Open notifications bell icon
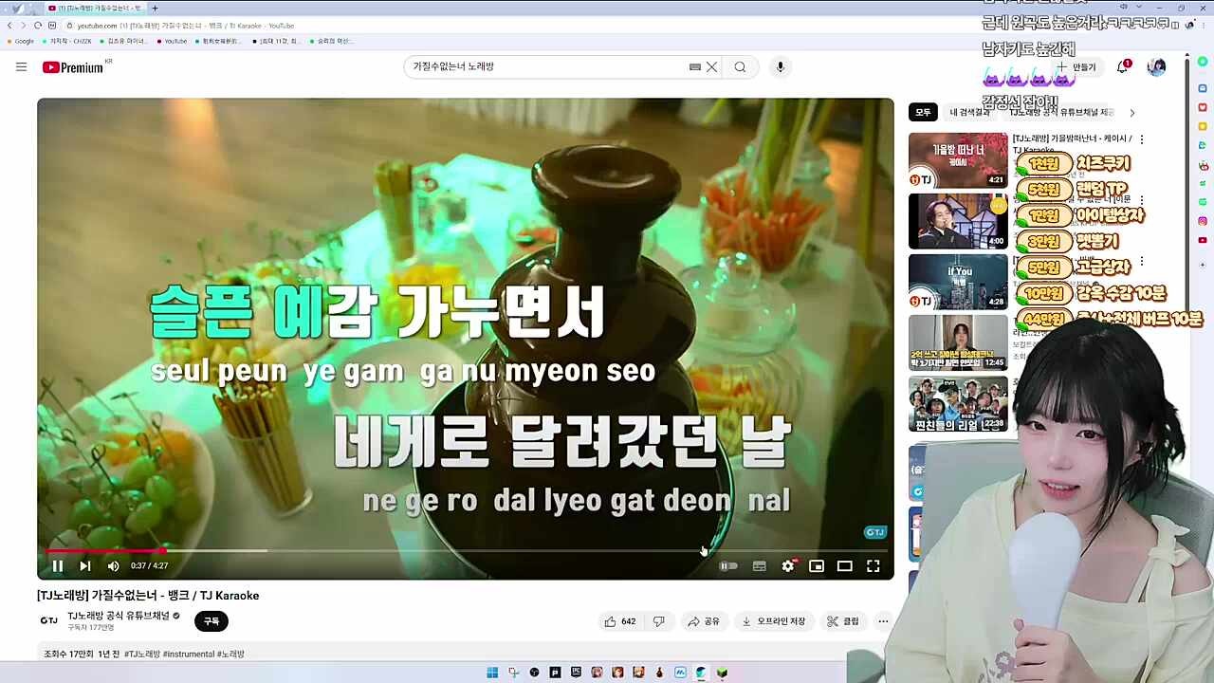Screen dimensions: 1214x683 click(1123, 66)
